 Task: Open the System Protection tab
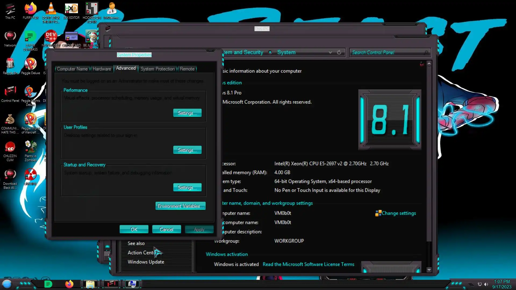coord(157,69)
